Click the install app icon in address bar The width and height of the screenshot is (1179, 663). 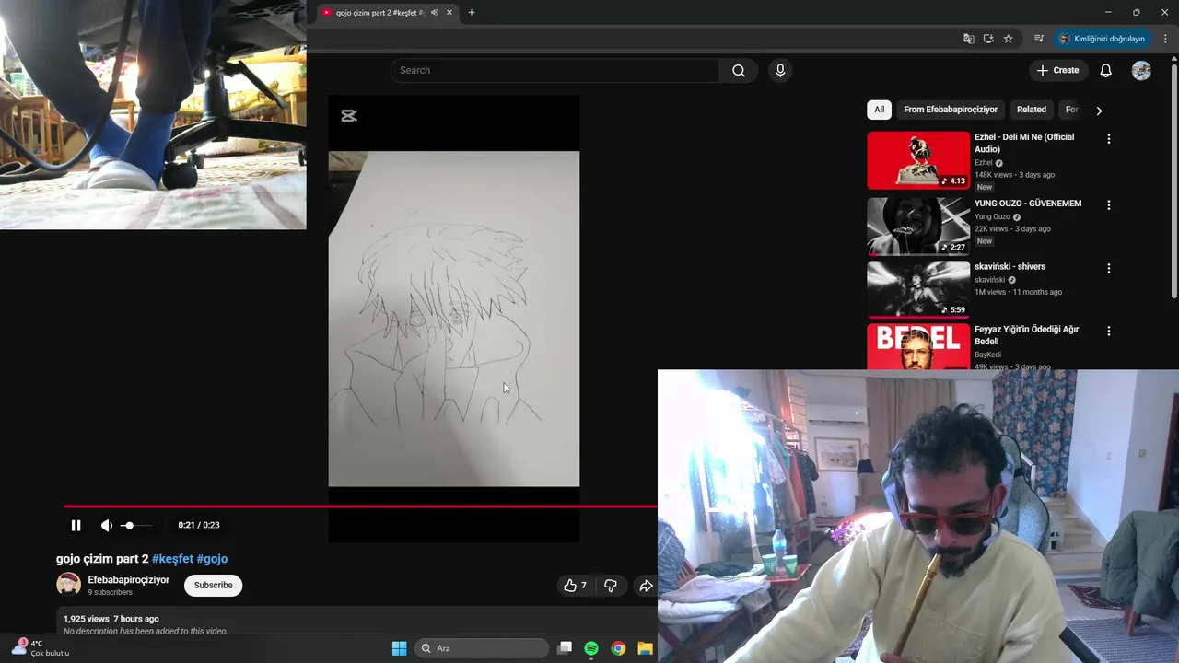pos(988,39)
